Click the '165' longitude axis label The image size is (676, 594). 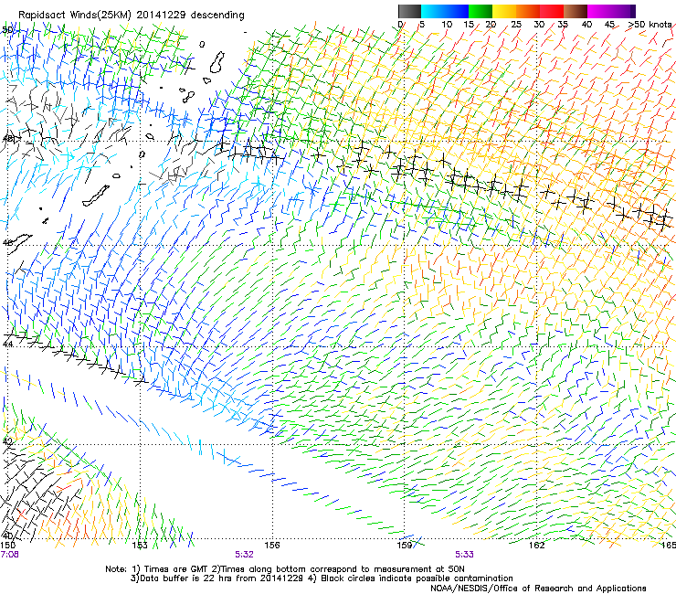coord(669,545)
